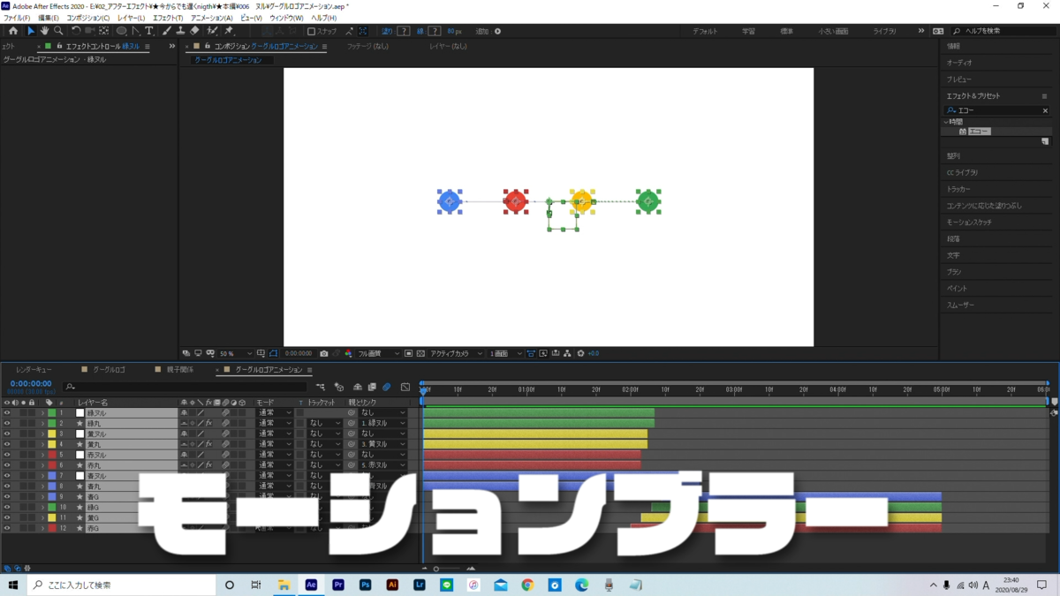Viewport: 1060px width, 596px height.
Task: Open File Explorer from the taskbar
Action: coord(284,585)
